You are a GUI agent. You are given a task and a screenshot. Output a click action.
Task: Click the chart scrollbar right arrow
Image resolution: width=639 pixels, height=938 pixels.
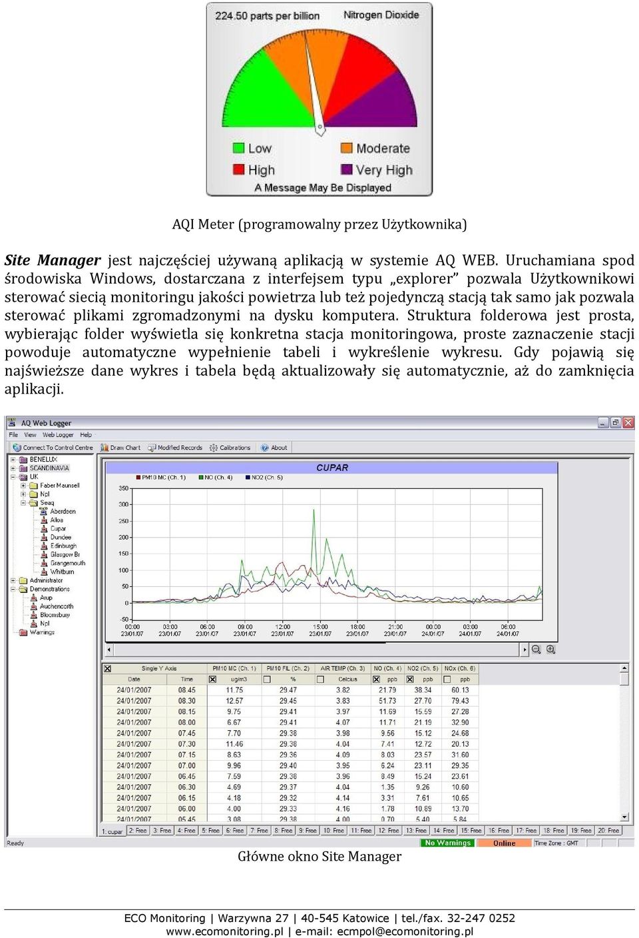[525, 650]
